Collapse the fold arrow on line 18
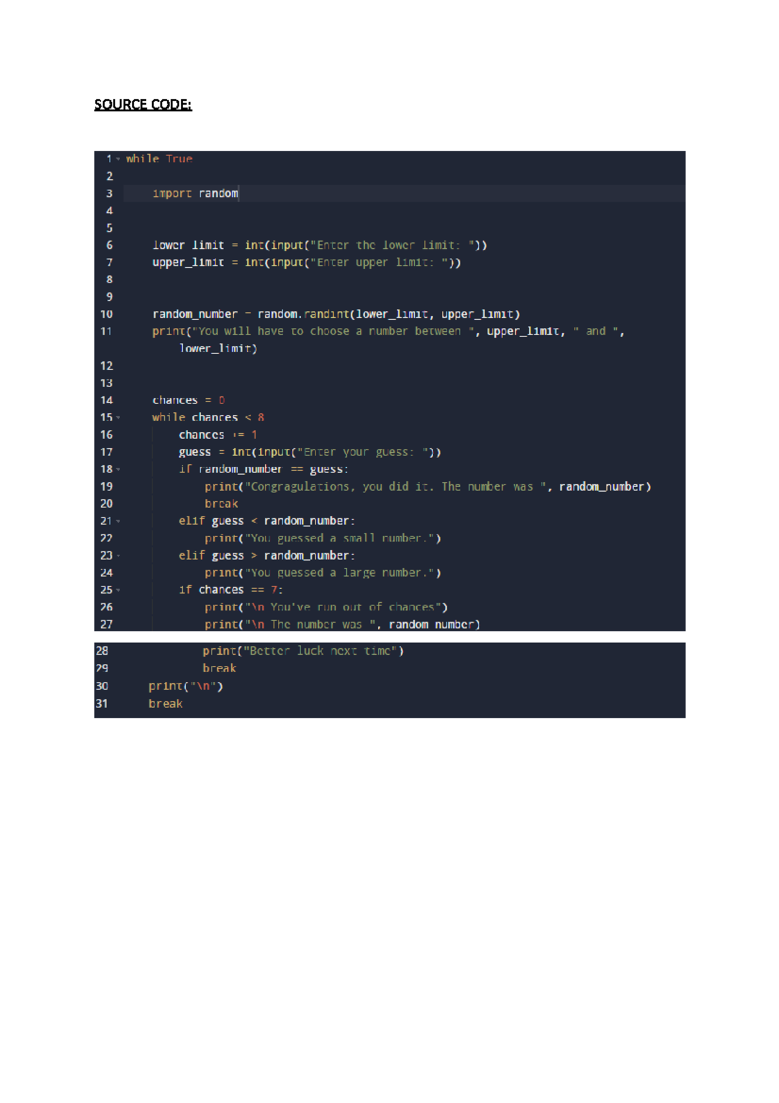Screen dimensions: 779x1103 [118, 469]
